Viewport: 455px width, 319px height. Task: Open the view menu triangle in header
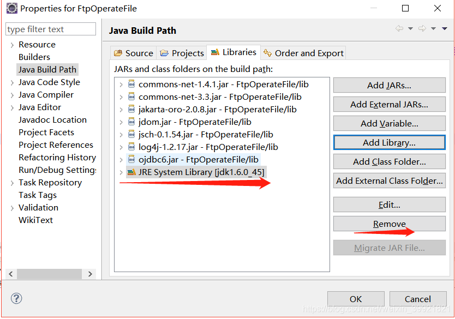click(x=444, y=28)
